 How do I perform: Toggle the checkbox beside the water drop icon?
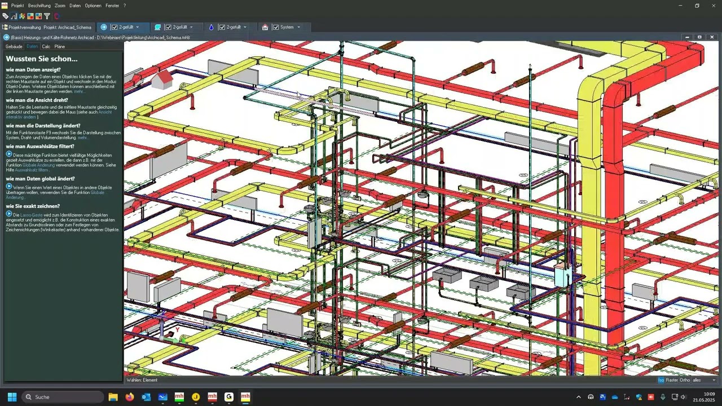[222, 27]
